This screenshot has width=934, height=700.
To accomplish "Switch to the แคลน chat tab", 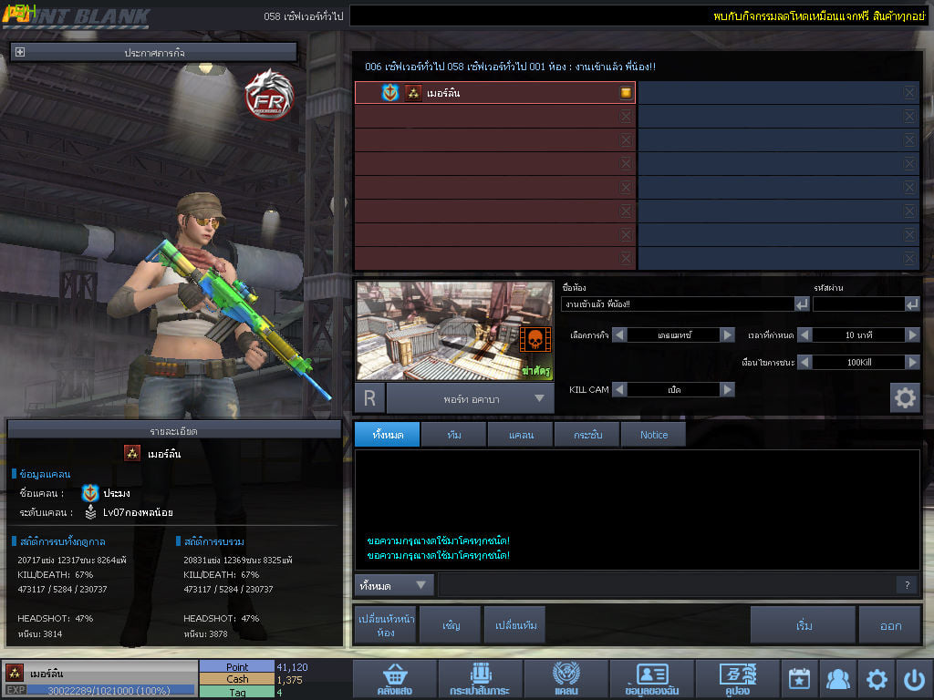I will pyautogui.click(x=521, y=435).
